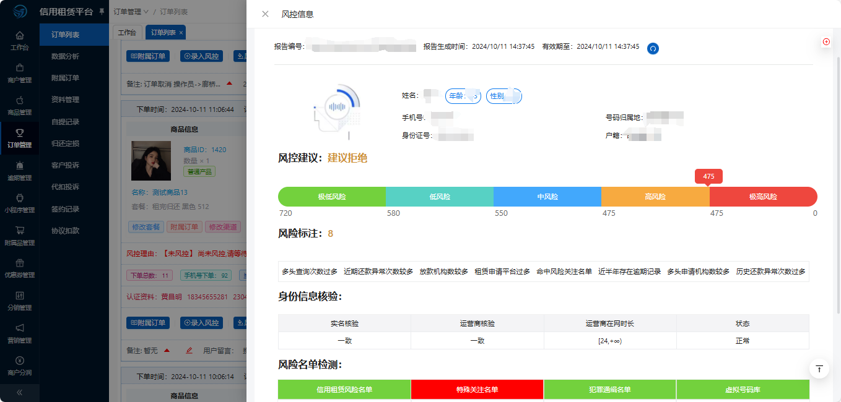Click the teal 低风险 bar segment

point(440,197)
